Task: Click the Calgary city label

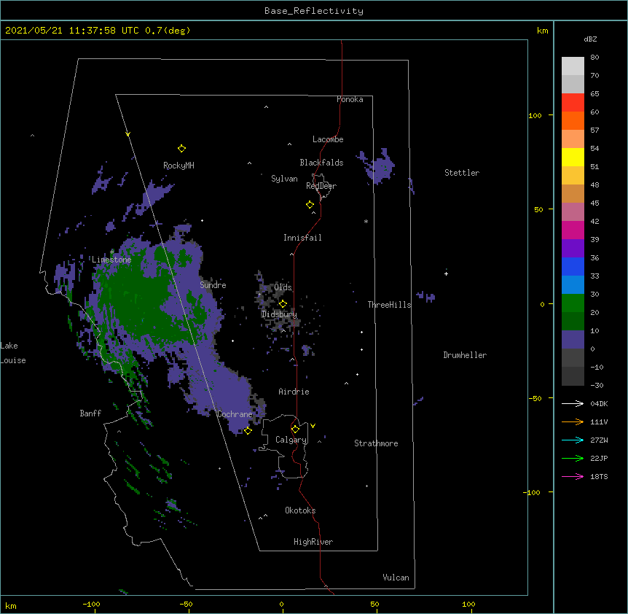Action: 291,440
